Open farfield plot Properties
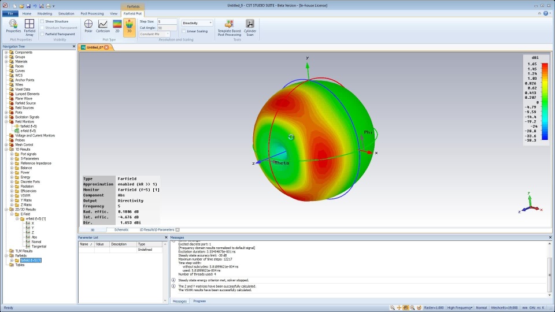The image size is (555, 312). 13,27
